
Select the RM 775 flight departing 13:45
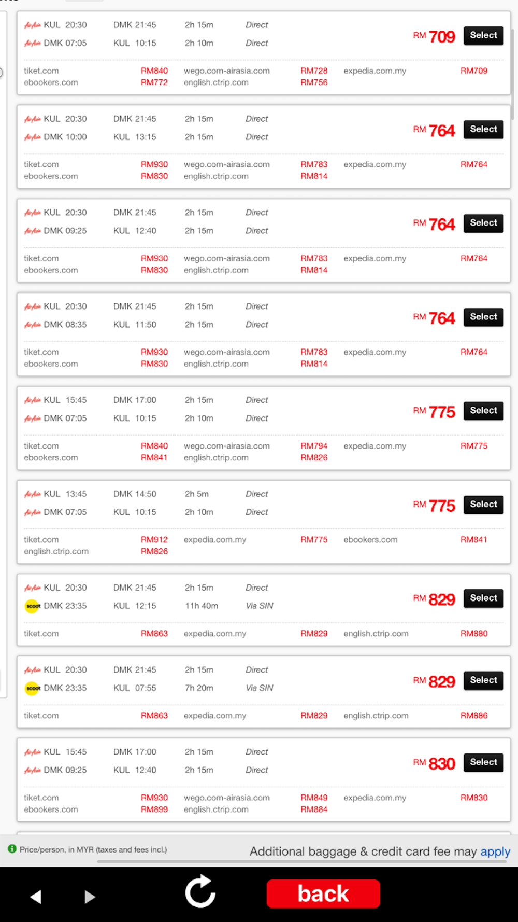coord(483,504)
